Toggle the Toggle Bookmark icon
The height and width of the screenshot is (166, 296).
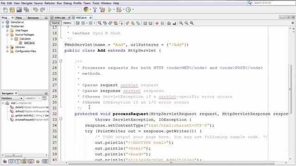coord(138,23)
